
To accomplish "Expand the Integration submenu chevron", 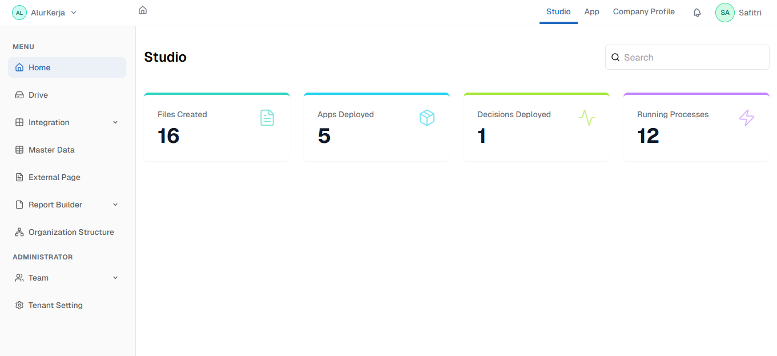I will tap(115, 122).
